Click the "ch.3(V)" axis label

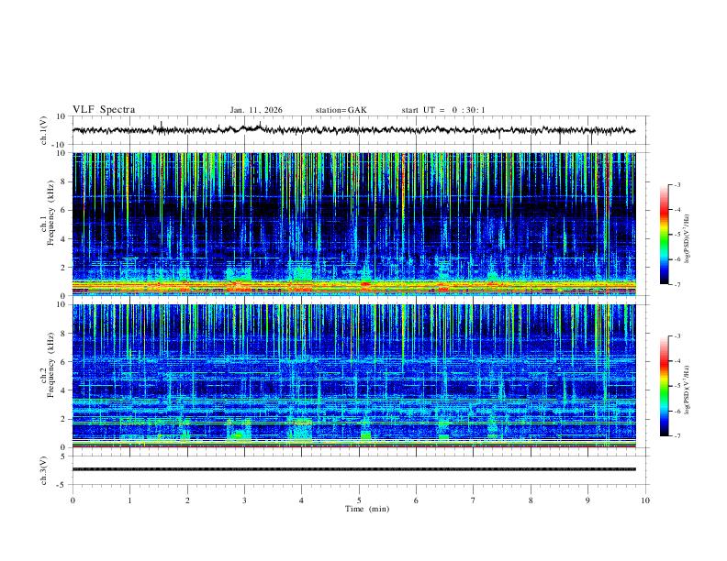(x=44, y=470)
